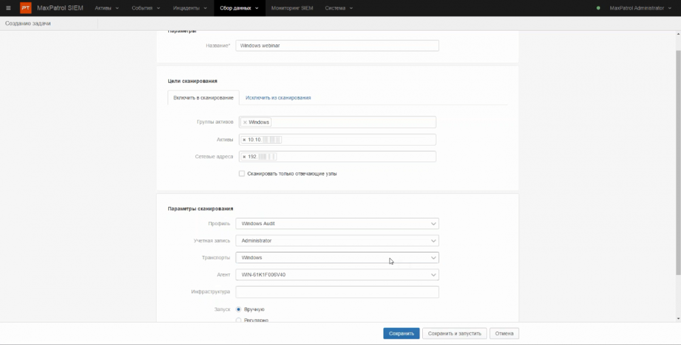The image size is (681, 345).
Task: Expand the Система menu
Action: coord(338,7)
